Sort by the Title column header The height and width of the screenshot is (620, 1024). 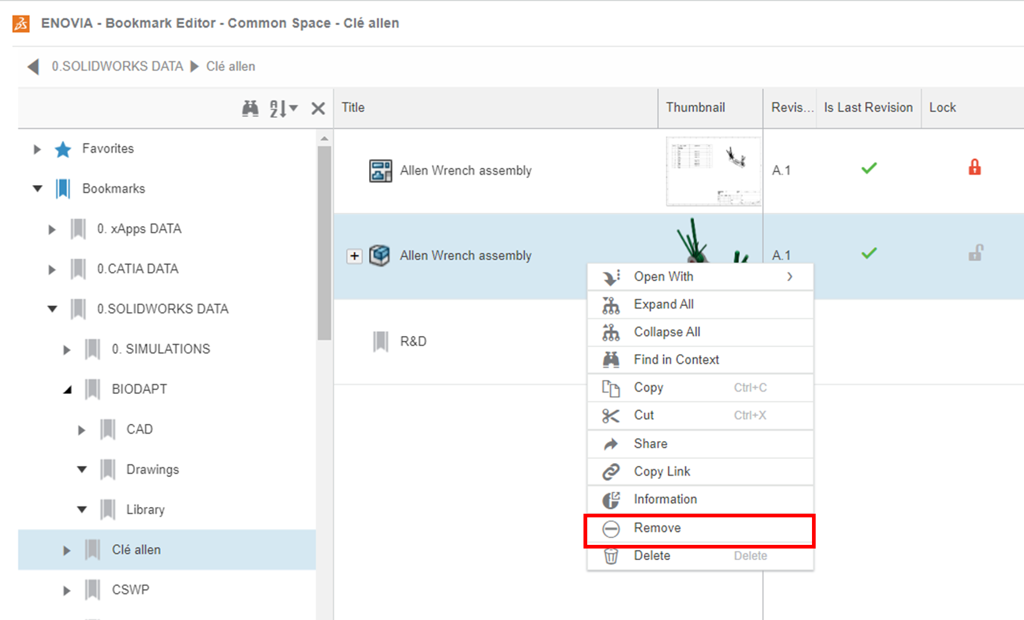pyautogui.click(x=353, y=108)
